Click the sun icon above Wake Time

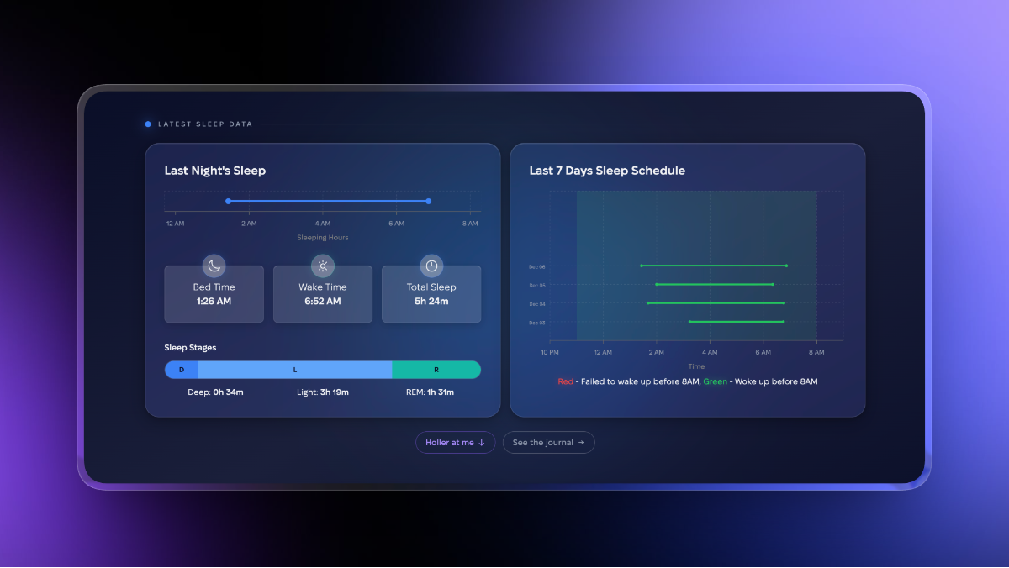(322, 266)
